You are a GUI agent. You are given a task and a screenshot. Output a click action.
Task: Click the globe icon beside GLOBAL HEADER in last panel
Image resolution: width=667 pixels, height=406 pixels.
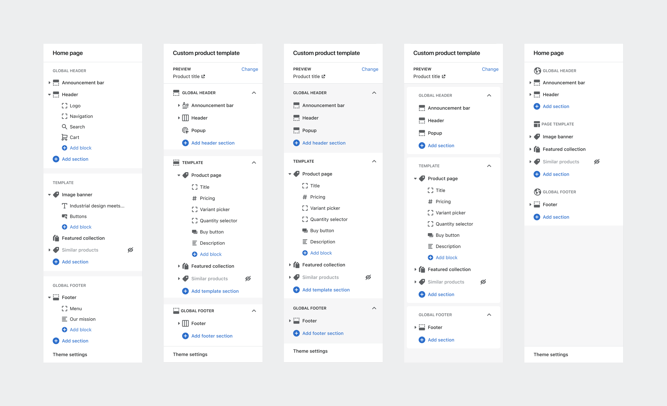[x=537, y=71]
